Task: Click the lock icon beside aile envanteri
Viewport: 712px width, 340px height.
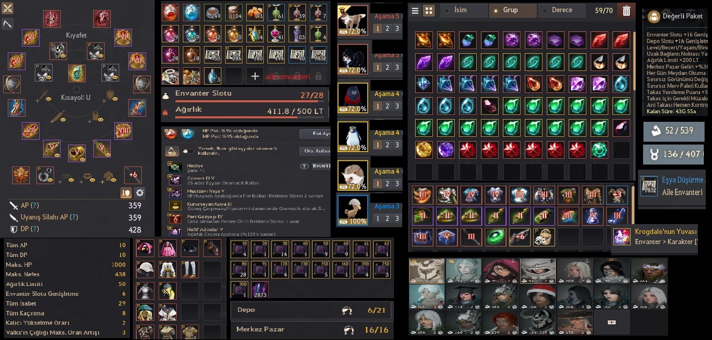Action: tap(318, 76)
